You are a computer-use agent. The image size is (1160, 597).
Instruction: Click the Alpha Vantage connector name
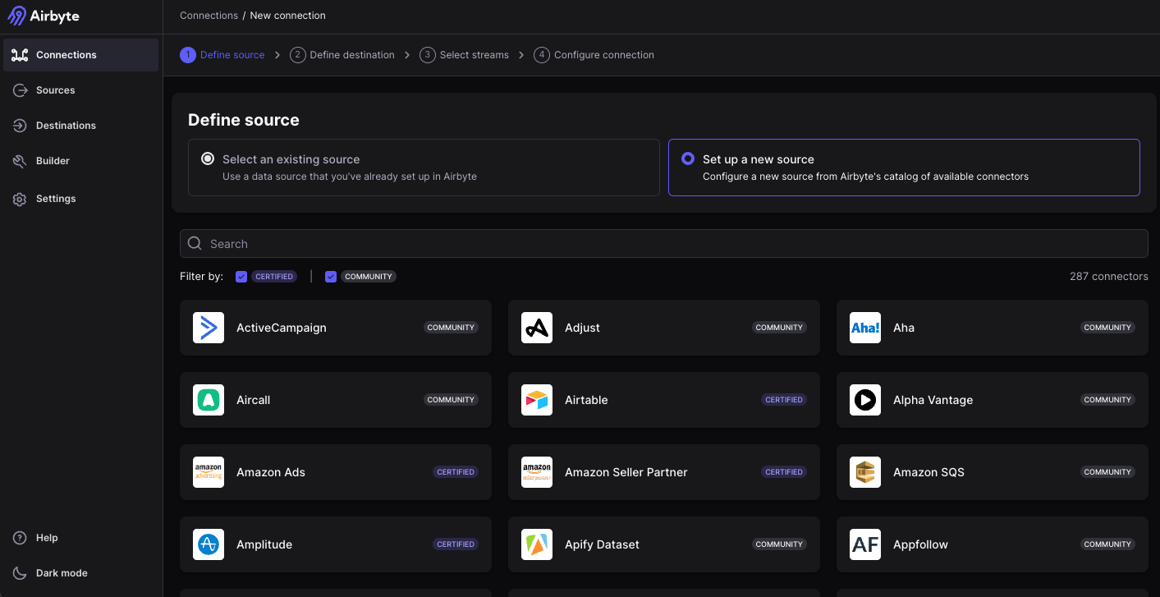point(933,400)
